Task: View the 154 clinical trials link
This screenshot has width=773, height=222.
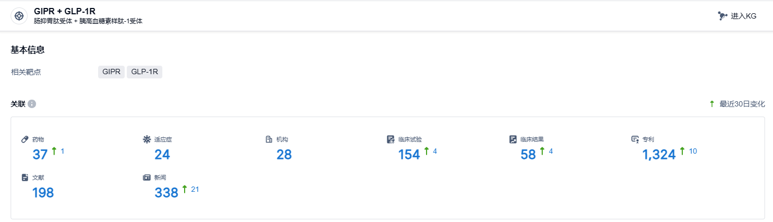Action: pos(409,155)
